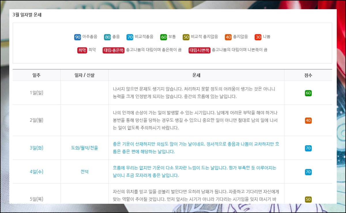
Task: Click the score 60 badge for 1일(일)
Action: point(308,93)
